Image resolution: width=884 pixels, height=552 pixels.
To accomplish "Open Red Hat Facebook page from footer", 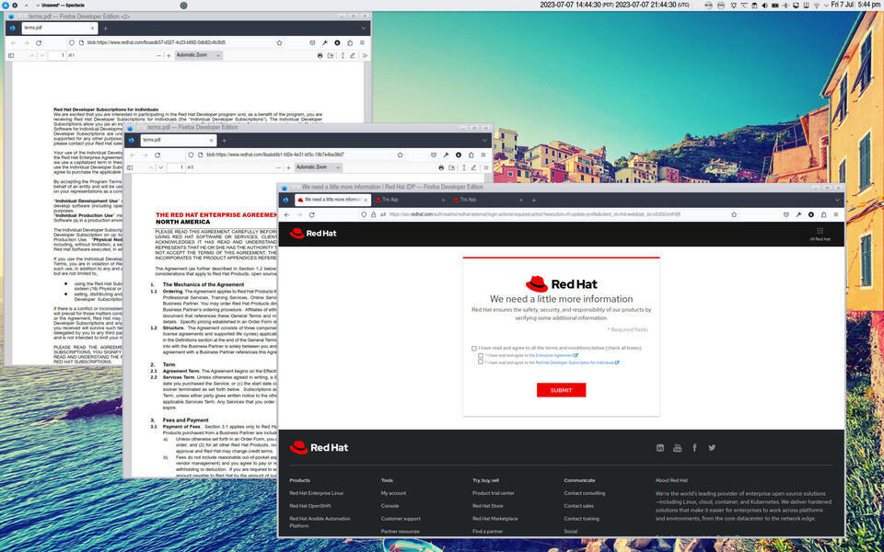I will (x=694, y=448).
